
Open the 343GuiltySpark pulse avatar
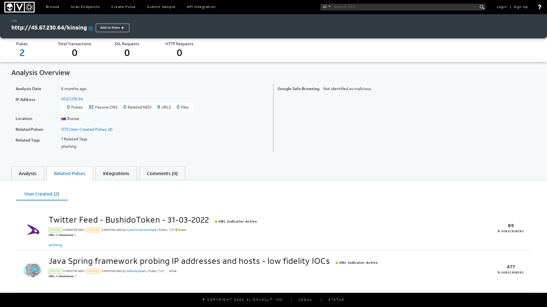pyautogui.click(x=32, y=270)
